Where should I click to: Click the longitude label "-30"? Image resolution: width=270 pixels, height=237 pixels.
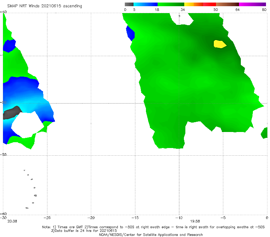(3, 218)
